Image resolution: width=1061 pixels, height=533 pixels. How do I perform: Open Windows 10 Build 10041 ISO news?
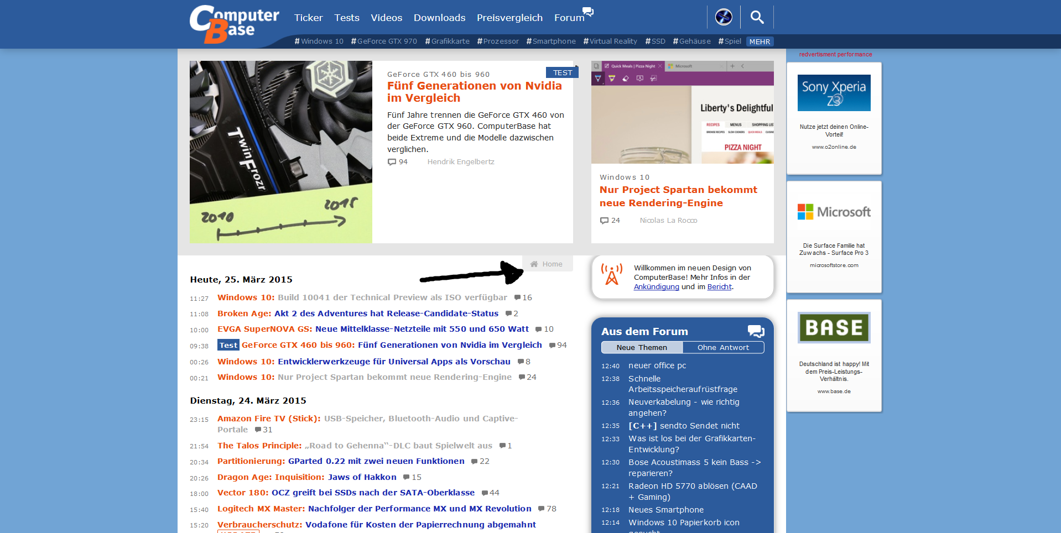[x=362, y=297]
